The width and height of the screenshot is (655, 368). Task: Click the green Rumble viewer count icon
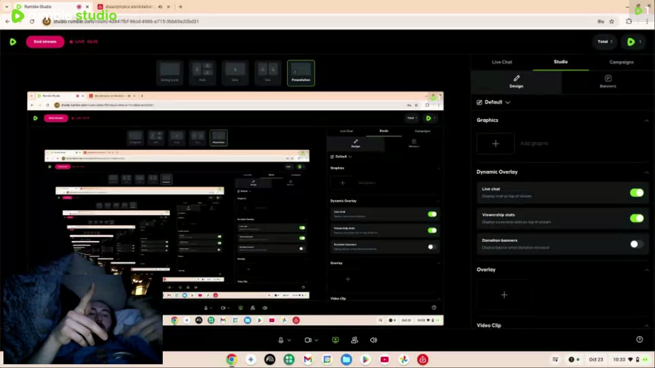click(631, 41)
